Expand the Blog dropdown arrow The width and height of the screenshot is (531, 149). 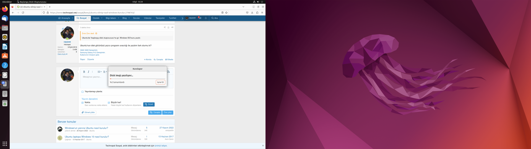tap(129, 18)
